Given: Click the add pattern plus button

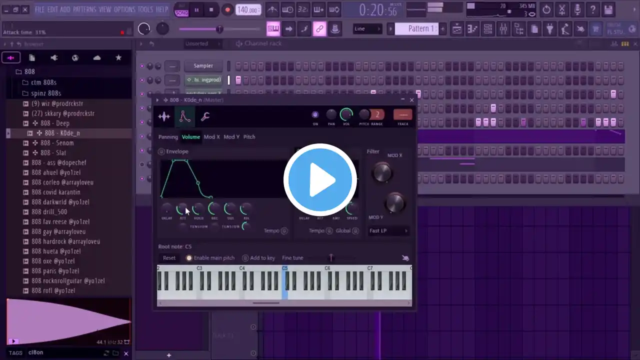Looking at the screenshot, I should 442,29.
